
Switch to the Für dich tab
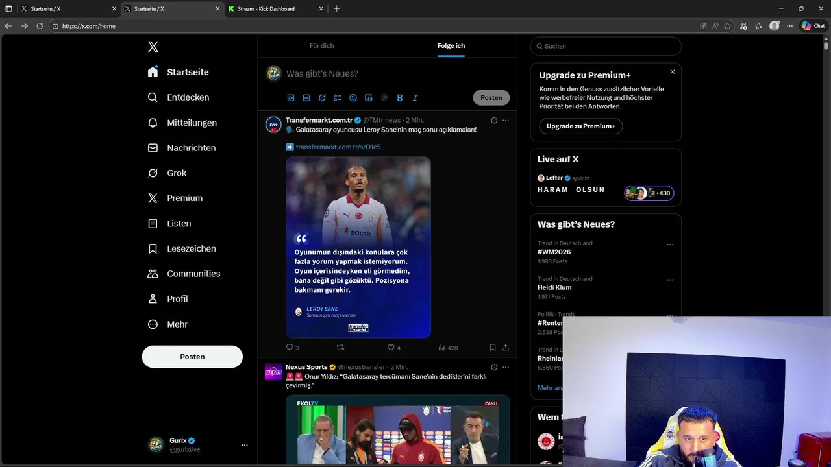point(321,46)
